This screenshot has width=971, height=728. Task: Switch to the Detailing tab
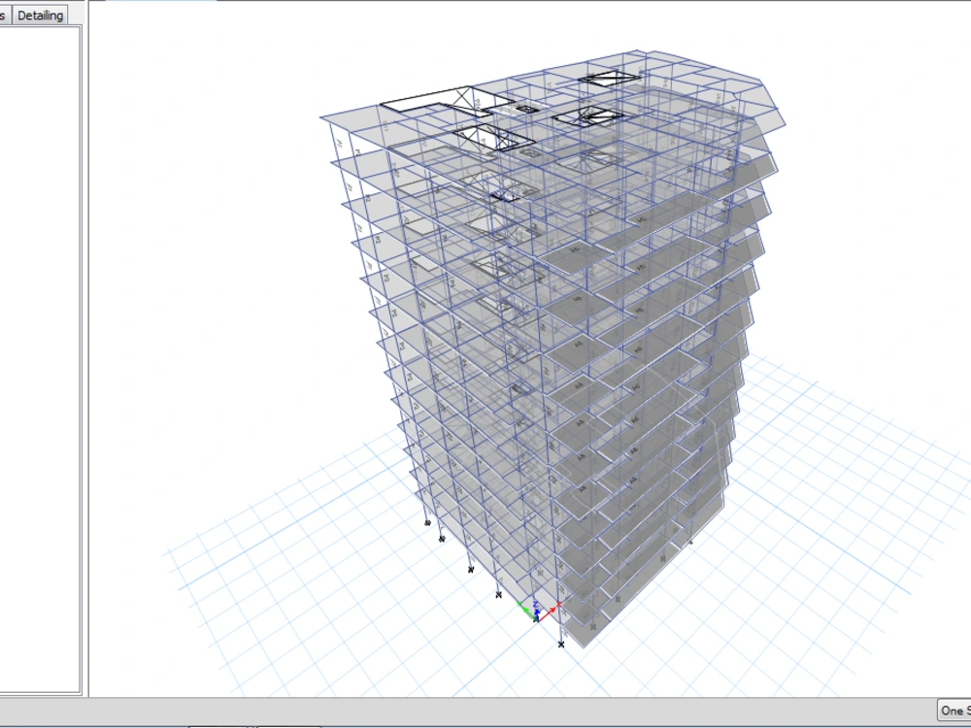pos(40,16)
